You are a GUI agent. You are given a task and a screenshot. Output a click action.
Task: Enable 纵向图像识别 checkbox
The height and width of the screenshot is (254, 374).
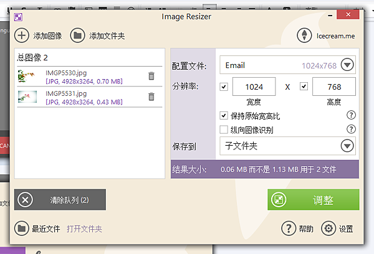(224, 130)
